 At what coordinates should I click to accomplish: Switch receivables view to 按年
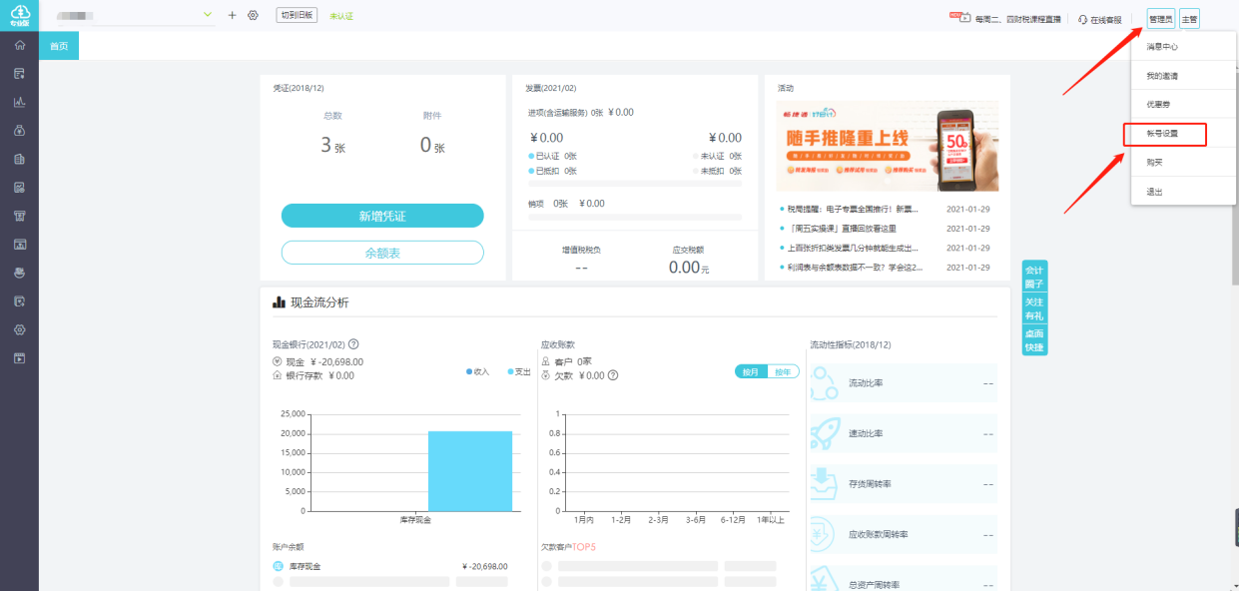click(x=784, y=371)
